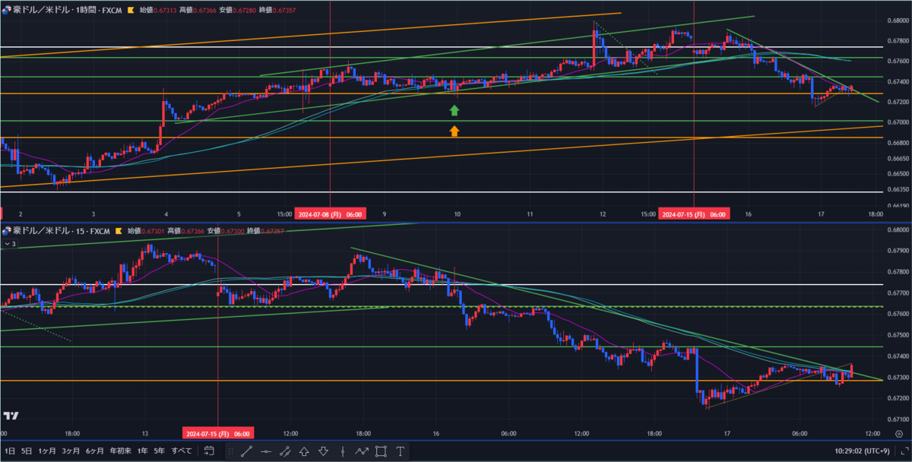Select the rectangle drawing tool
This screenshot has width=912, height=462.
[381, 451]
